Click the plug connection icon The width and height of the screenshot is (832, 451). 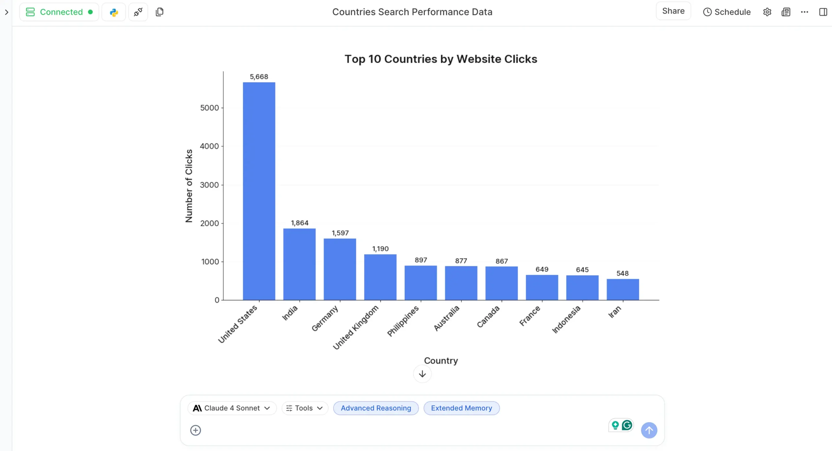(138, 12)
